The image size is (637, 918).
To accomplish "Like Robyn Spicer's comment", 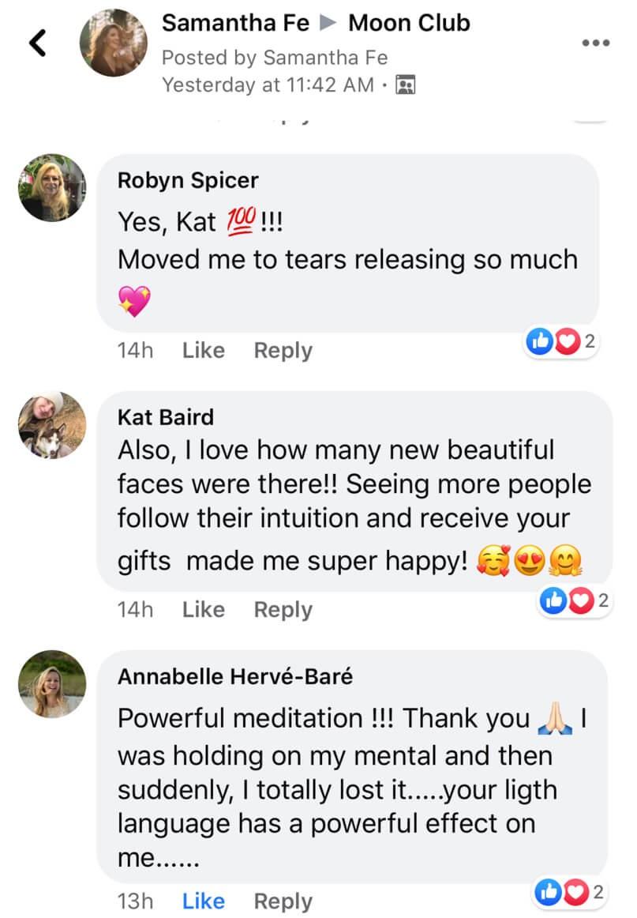I will point(203,350).
